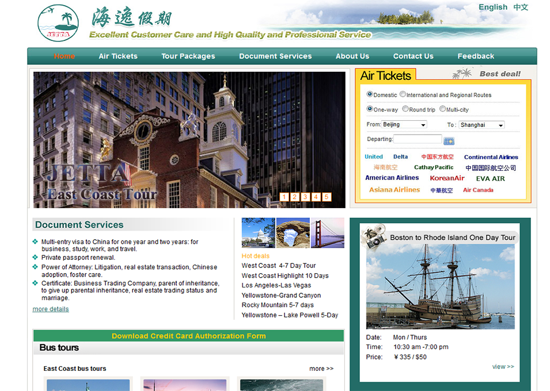
Task: Click the United airline logo
Action: tap(374, 156)
